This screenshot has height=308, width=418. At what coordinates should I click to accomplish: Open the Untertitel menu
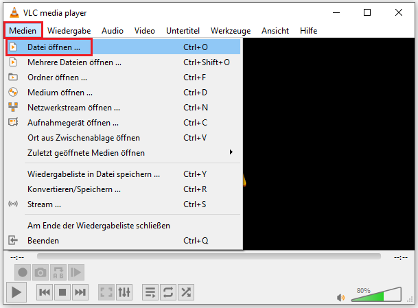tap(183, 31)
